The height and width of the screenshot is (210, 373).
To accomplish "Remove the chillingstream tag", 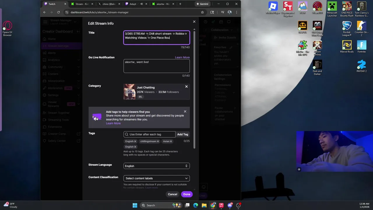I will pos(158,141).
